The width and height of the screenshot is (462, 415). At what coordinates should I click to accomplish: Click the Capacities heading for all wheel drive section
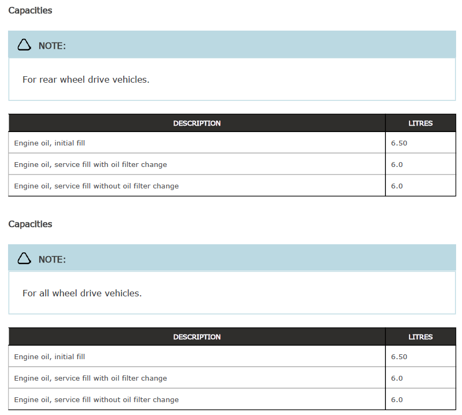pyautogui.click(x=31, y=224)
